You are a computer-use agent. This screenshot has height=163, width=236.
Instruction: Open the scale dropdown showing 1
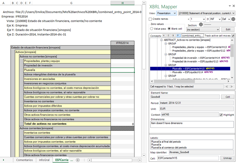(x=198, y=19)
